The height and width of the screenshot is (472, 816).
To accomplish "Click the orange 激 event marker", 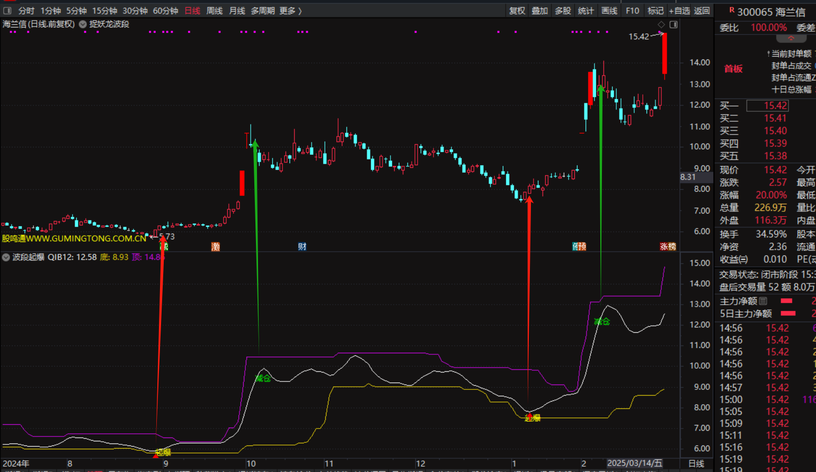I will click(215, 247).
